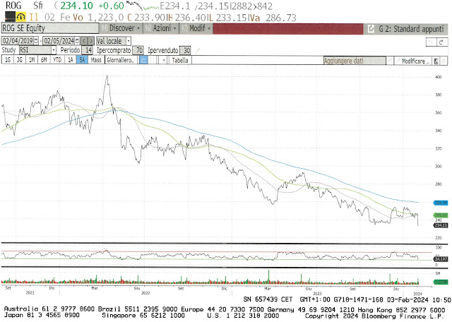This screenshot has height=322, width=452.
Task: Click the Ipercomprato value field 70
Action: pyautogui.click(x=138, y=50)
